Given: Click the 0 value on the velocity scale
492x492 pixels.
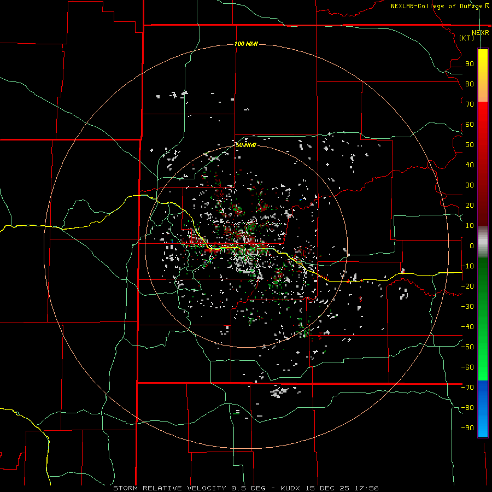Looking at the screenshot, I should click(471, 246).
